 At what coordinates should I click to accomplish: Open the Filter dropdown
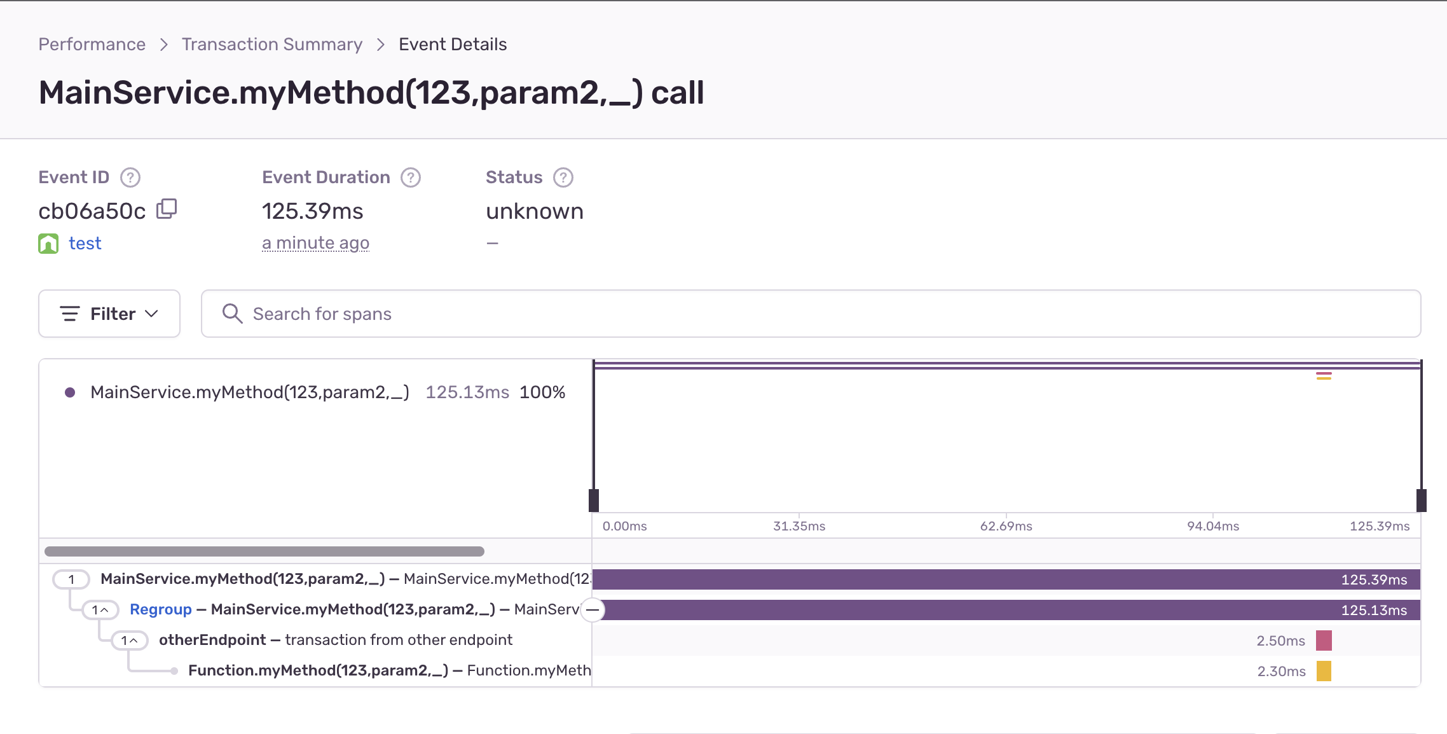[109, 314]
